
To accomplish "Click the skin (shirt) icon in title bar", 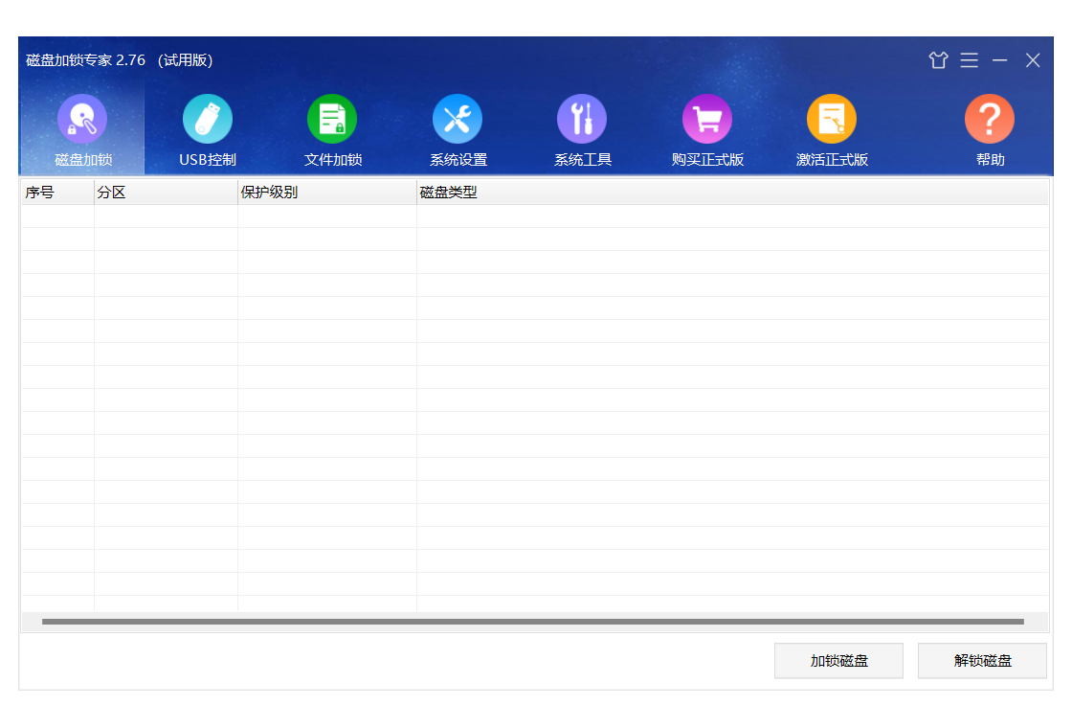I will 938,60.
